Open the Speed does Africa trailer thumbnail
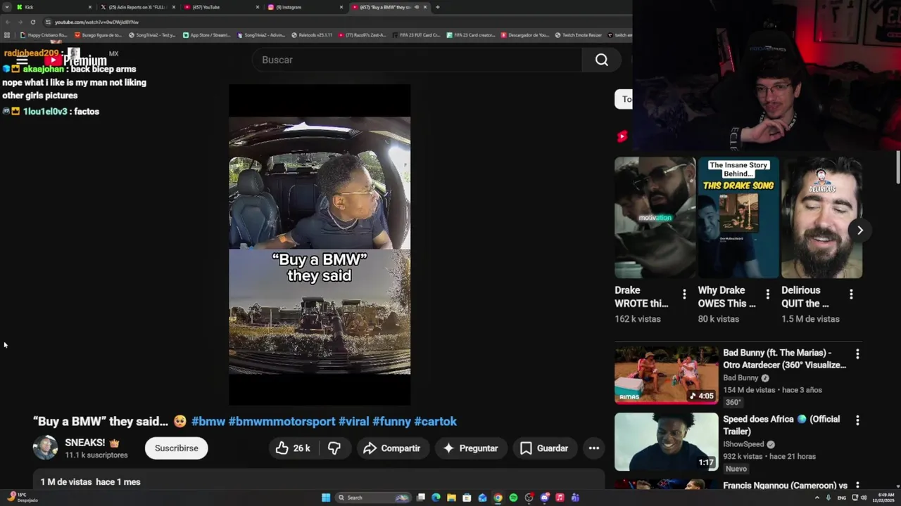 pyautogui.click(x=666, y=441)
